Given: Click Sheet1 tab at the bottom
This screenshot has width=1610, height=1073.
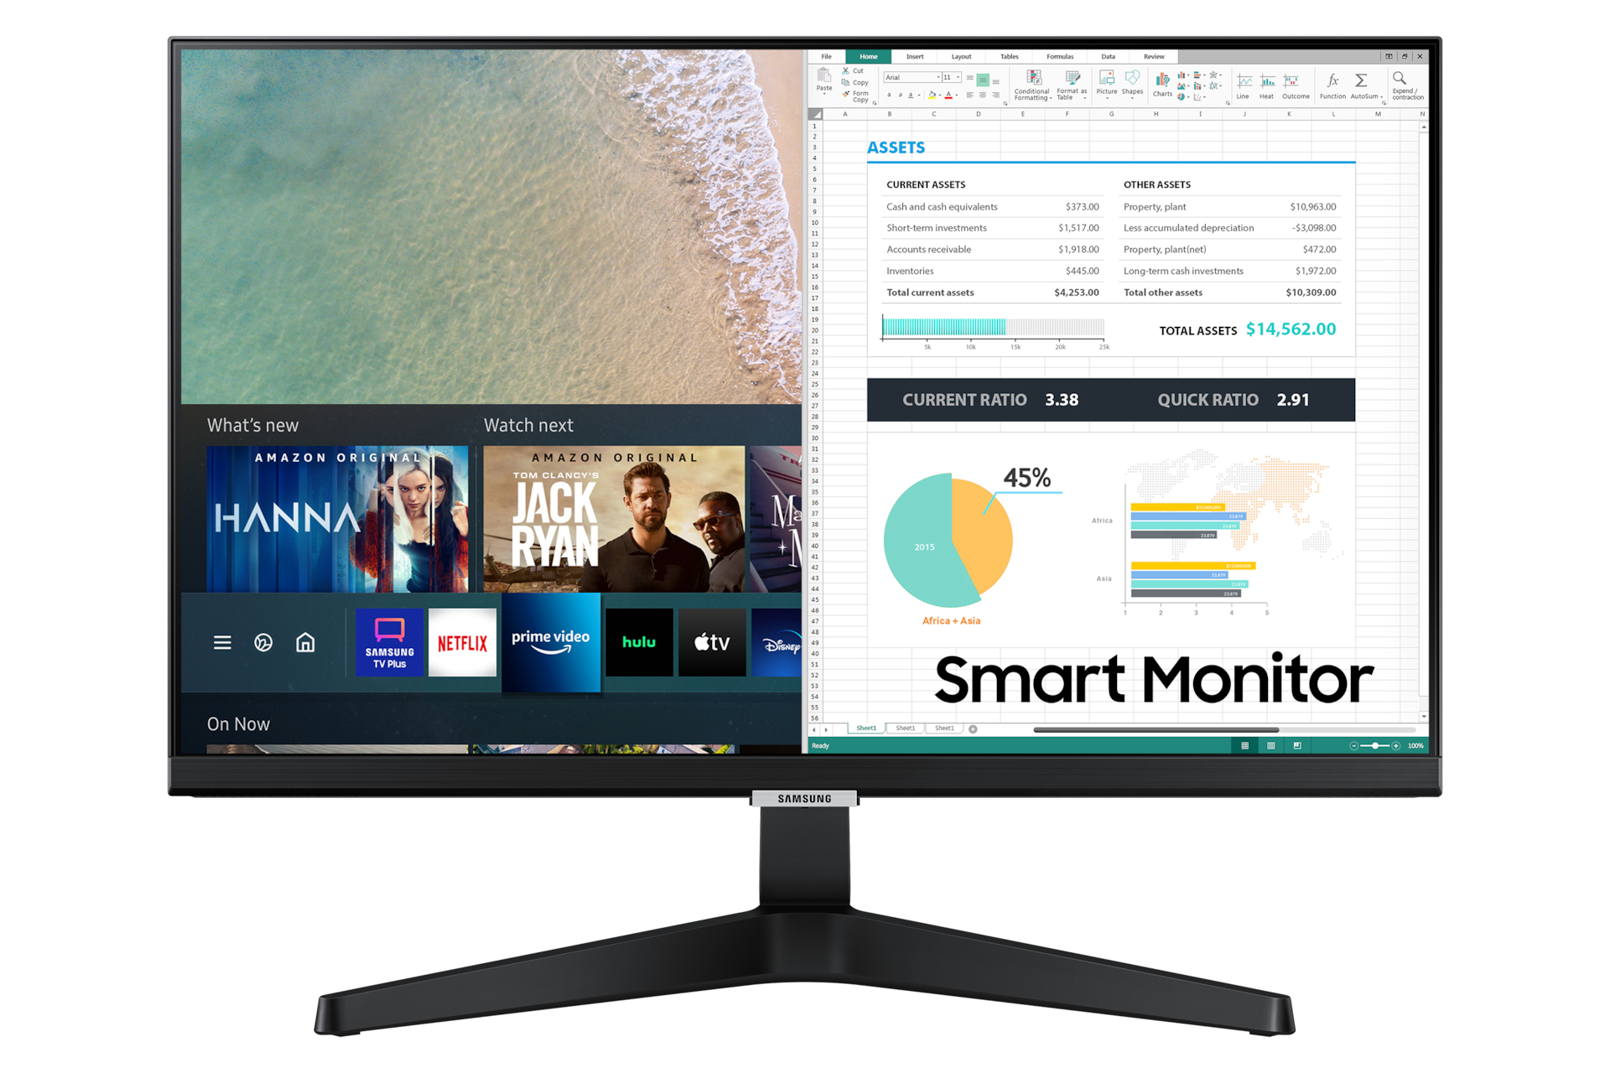Looking at the screenshot, I should (x=865, y=728).
